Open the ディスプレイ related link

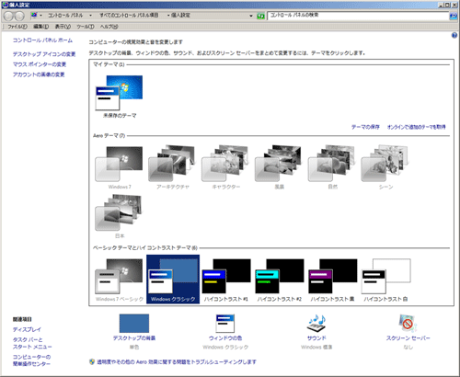click(x=27, y=329)
